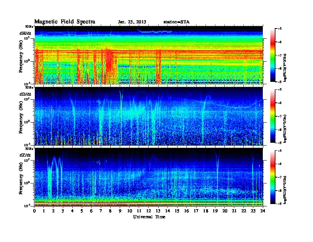Click hour "6" on the time axis

click(x=91, y=211)
